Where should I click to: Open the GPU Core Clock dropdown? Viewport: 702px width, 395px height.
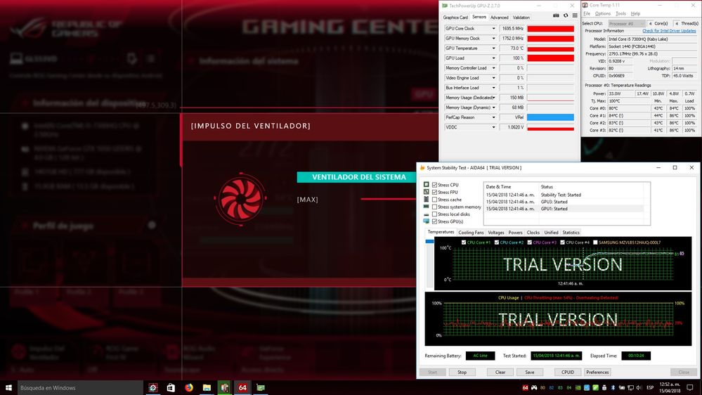click(494, 29)
